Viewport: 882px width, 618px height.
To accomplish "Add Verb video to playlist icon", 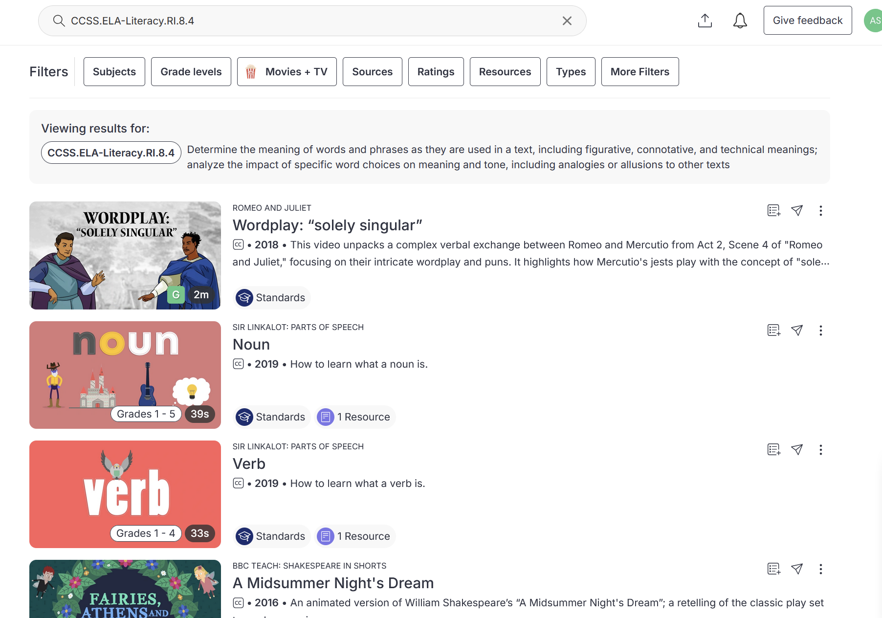I will [x=773, y=449].
